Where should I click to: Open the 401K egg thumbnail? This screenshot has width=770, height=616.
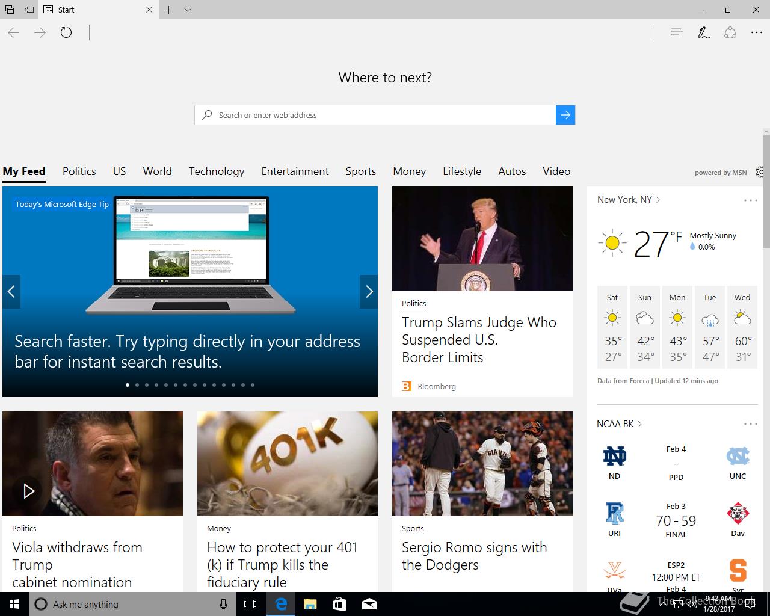(288, 464)
